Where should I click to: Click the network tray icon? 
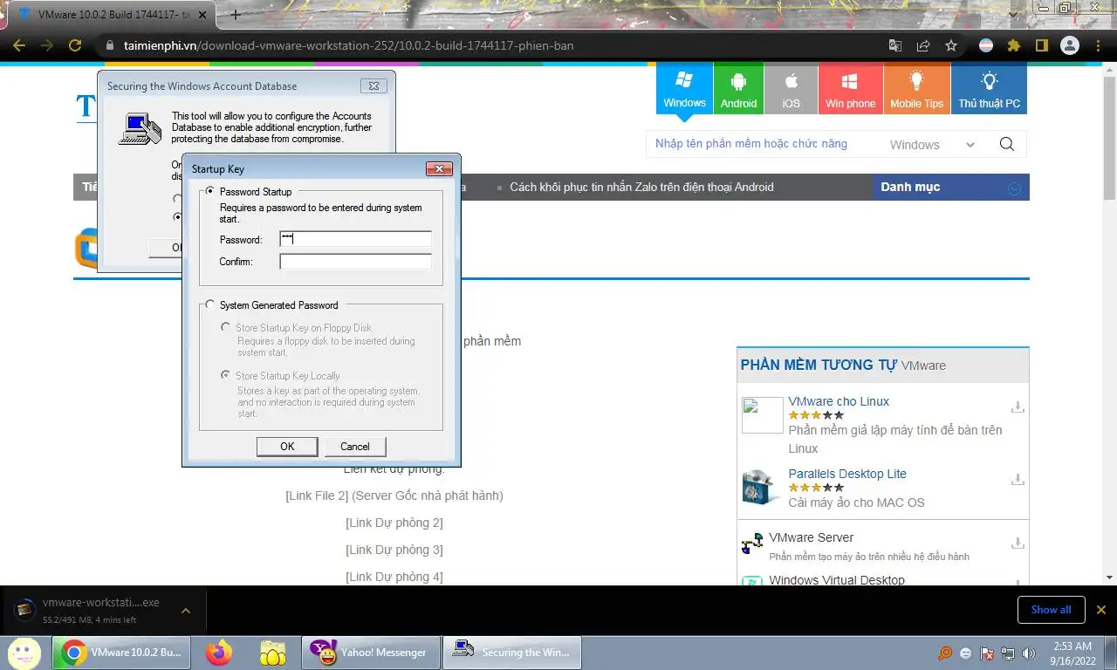tap(1009, 653)
